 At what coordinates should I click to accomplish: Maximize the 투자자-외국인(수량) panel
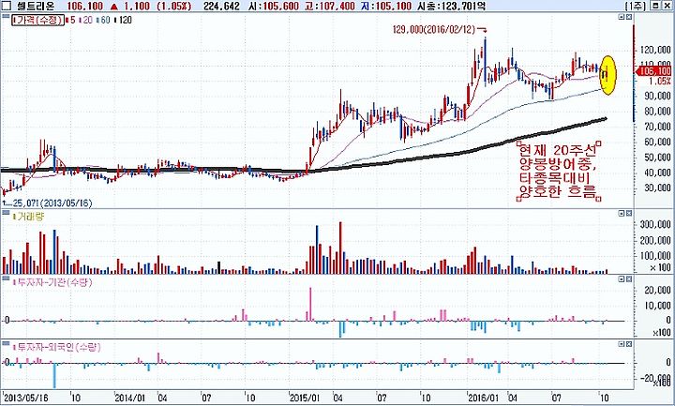(622, 344)
